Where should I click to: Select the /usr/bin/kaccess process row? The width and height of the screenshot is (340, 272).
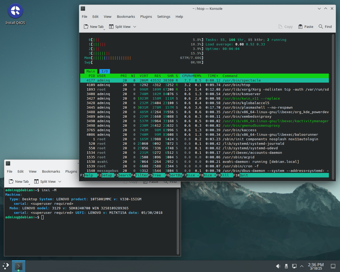pos(205,130)
